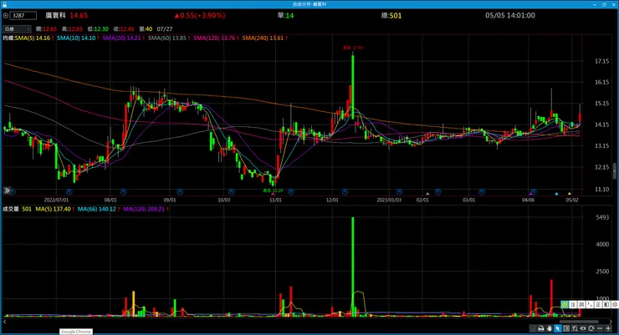Click the horizontal scrollbar left arrow
Viewport: 619px width, 335px height.
coord(5,322)
